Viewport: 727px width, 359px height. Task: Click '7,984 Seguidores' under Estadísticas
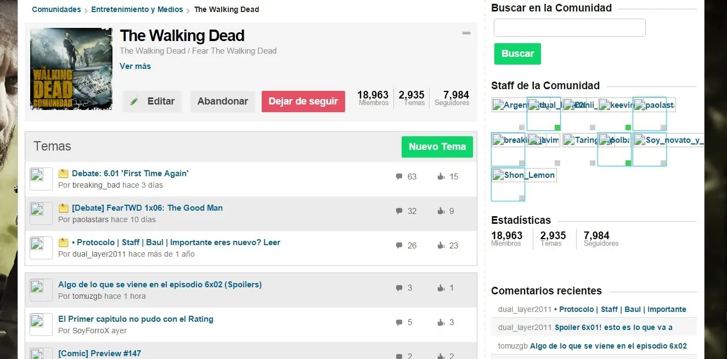click(601, 239)
